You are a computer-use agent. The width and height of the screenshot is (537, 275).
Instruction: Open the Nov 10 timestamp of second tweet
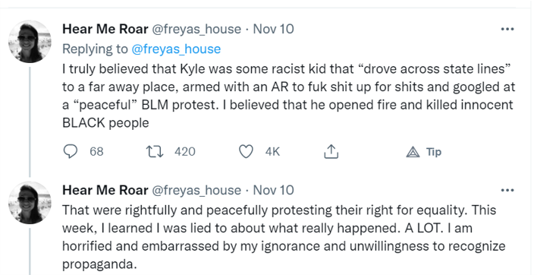[x=273, y=191]
